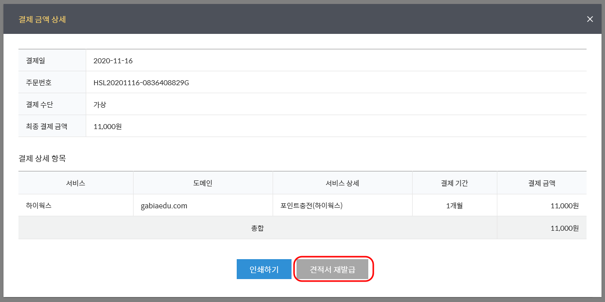Click the 결제일 label
The width and height of the screenshot is (605, 302).
point(35,61)
